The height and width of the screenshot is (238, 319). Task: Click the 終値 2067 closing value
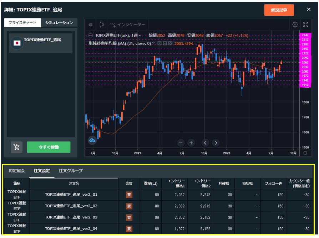(x=214, y=35)
